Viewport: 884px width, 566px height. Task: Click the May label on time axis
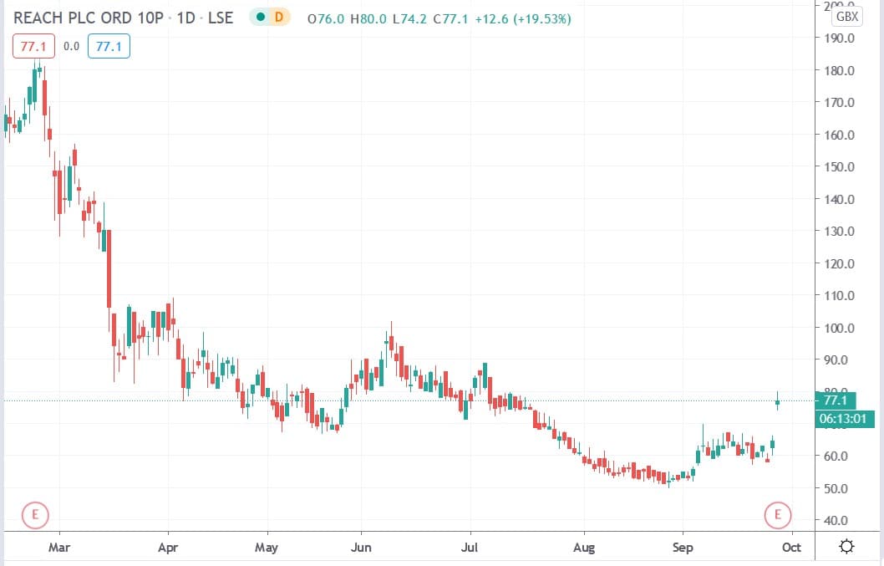[266, 548]
